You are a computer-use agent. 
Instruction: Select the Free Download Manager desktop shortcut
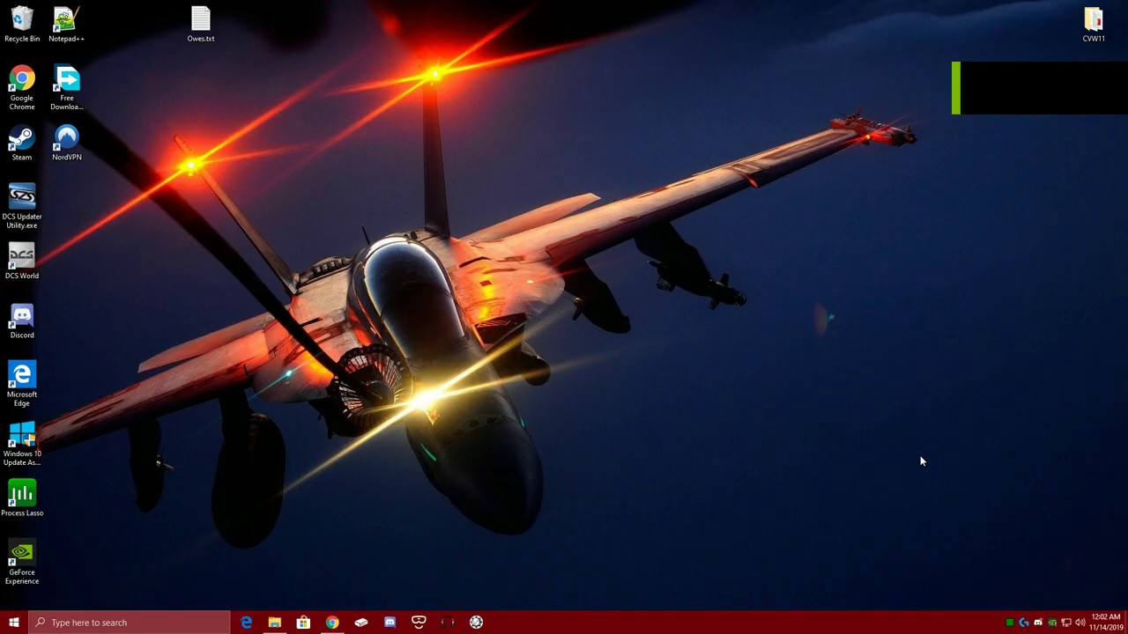point(66,88)
